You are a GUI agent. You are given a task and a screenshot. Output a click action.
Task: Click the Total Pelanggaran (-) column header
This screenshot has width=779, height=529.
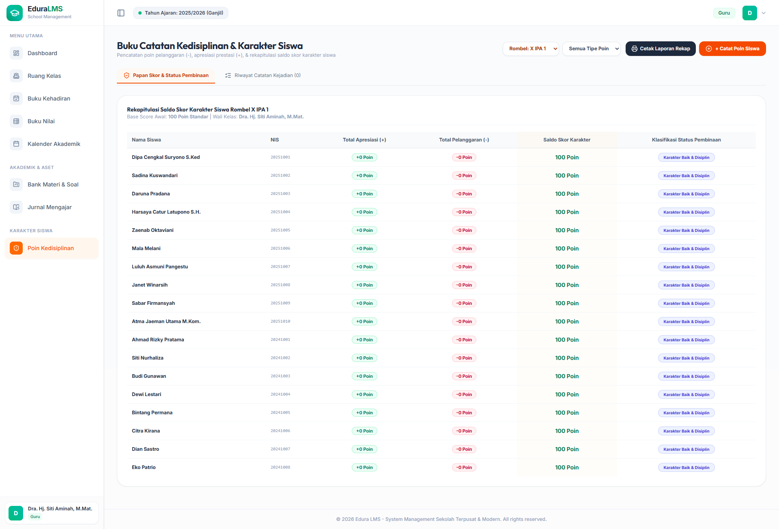pos(464,140)
